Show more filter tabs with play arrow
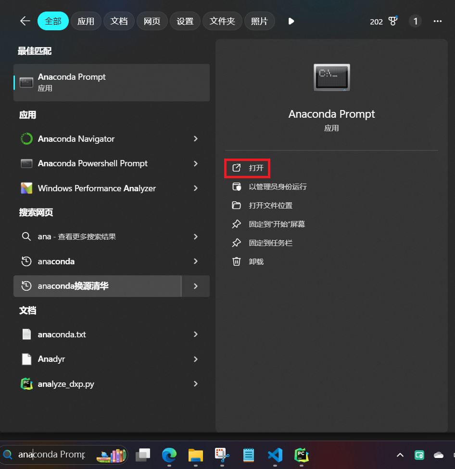Viewport: 455px width, 469px height. (291, 21)
